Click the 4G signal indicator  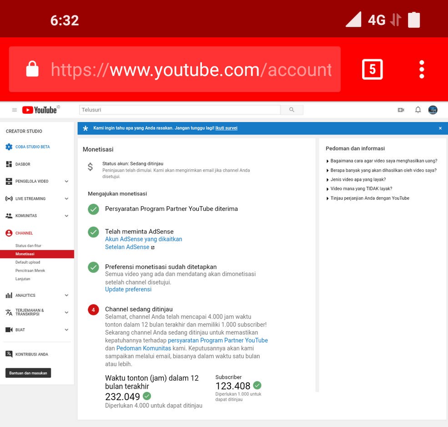tap(377, 20)
